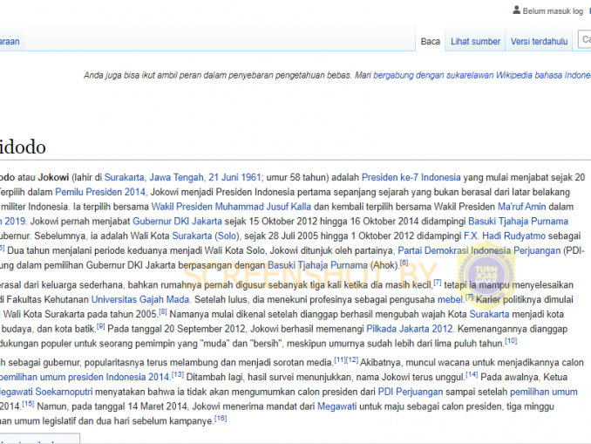Screen dimensions: 591x444
Task: Open the Versi terdahulu tab
Action: (539, 41)
